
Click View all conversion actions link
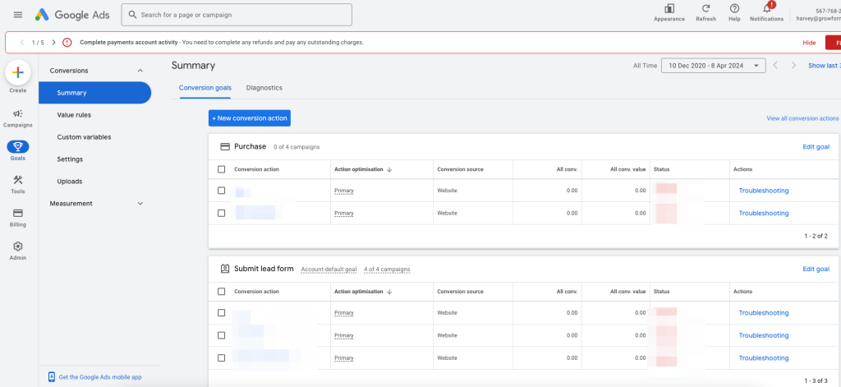(x=802, y=118)
